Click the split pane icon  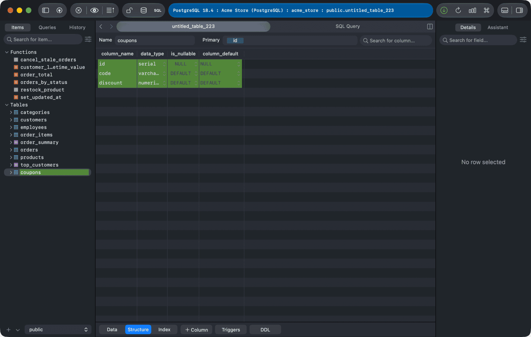click(x=430, y=27)
